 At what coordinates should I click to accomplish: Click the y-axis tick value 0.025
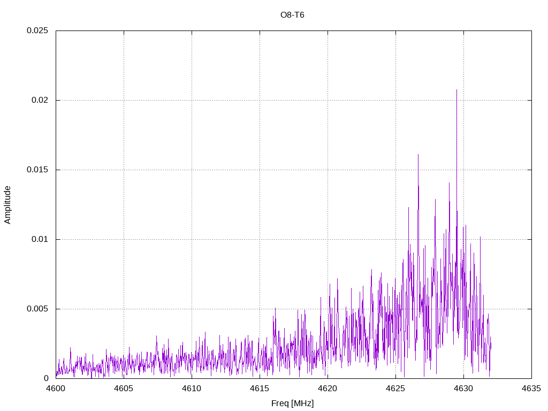[37, 31]
